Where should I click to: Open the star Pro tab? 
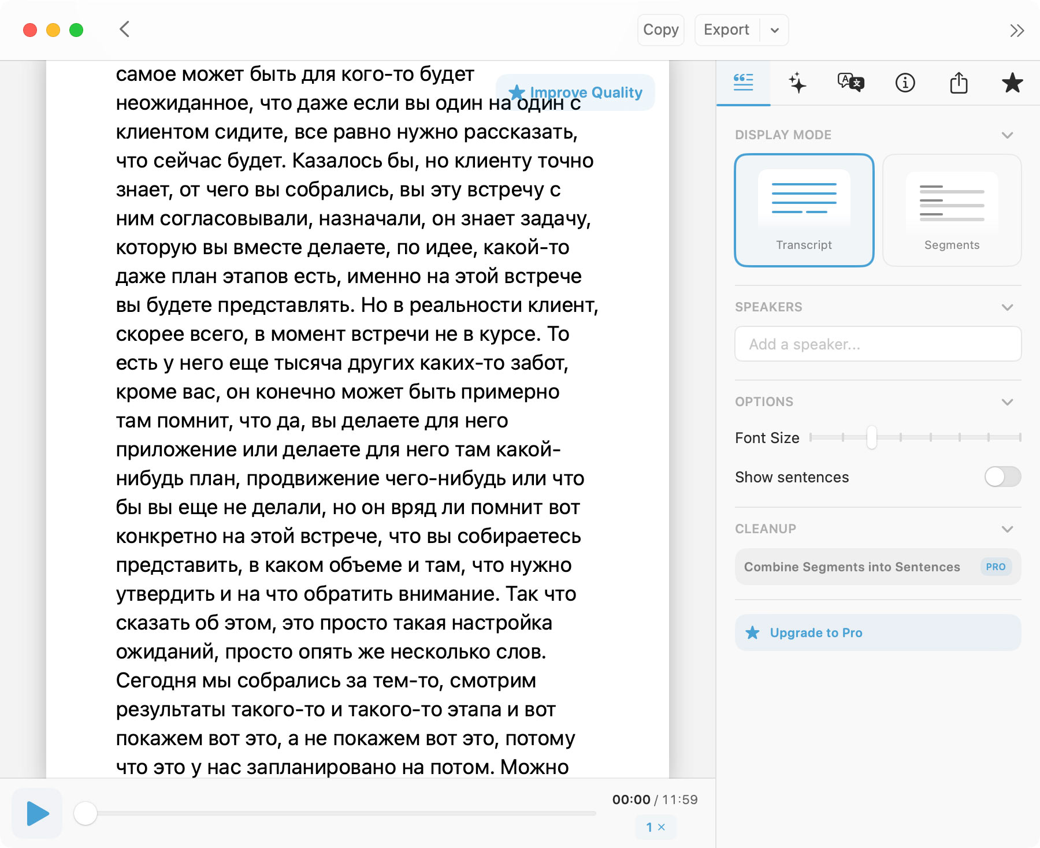(1012, 83)
